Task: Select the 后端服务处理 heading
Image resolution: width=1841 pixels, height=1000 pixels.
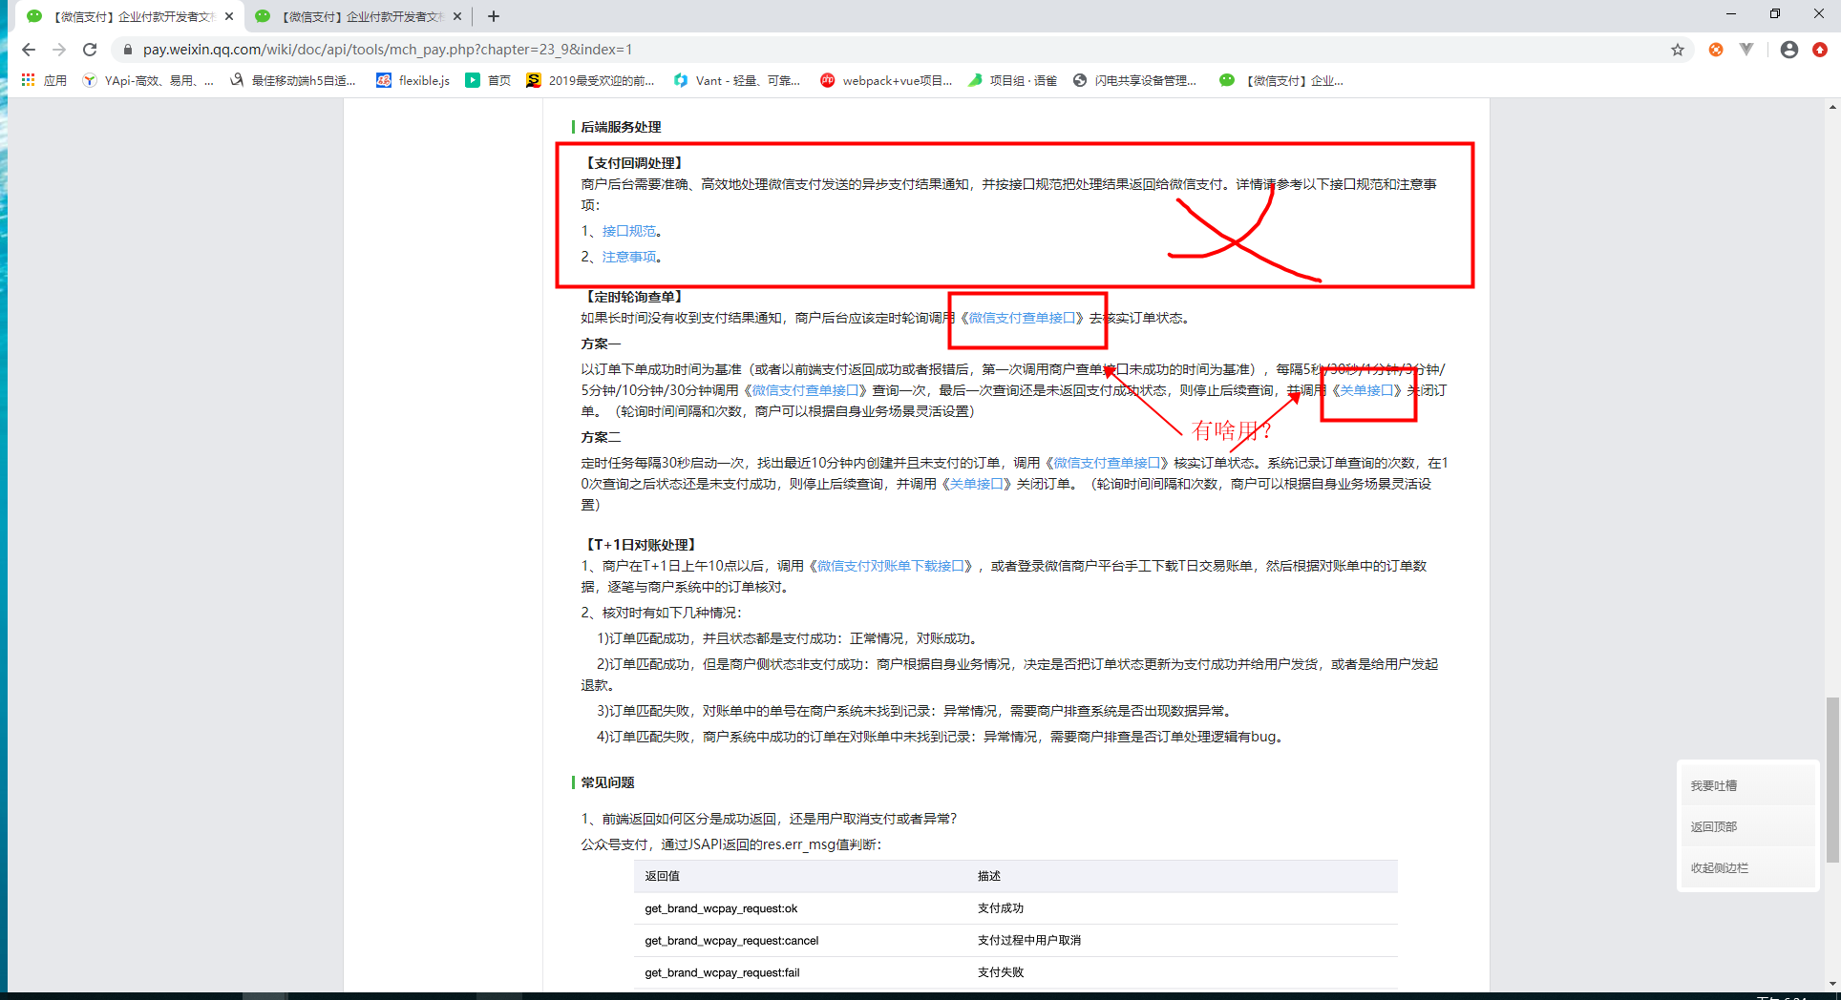Action: pos(621,127)
